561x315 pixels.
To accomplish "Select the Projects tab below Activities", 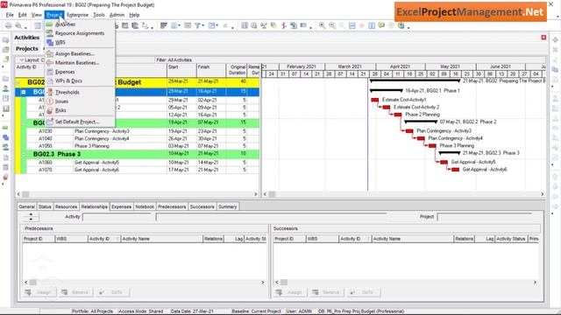I will (x=27, y=49).
